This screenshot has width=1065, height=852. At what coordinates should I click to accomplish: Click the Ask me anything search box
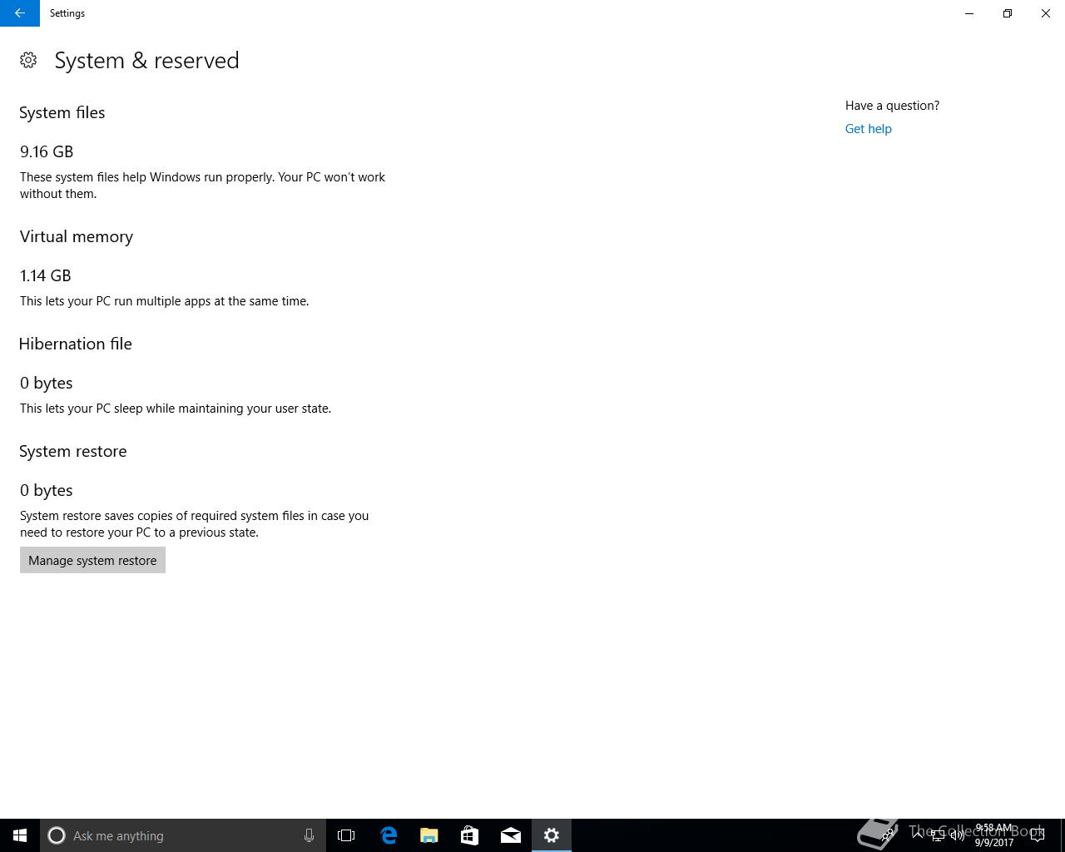coord(183,835)
